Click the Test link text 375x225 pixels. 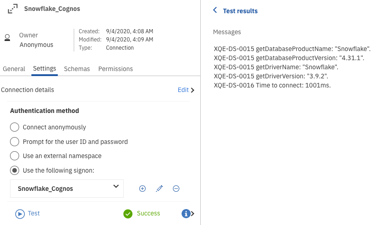34,213
